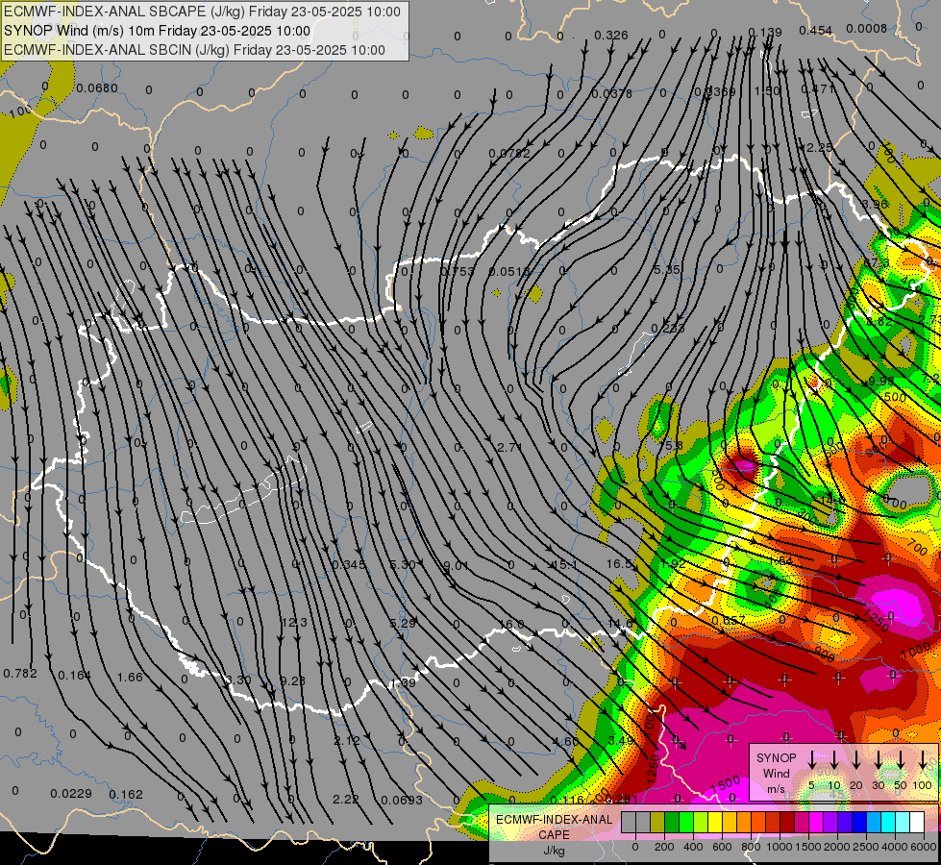Click the 0.0229 value on the map
The image size is (941, 865).
point(71,794)
